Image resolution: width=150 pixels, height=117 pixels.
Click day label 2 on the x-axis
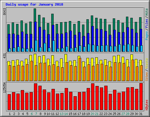click(x=14, y=114)
